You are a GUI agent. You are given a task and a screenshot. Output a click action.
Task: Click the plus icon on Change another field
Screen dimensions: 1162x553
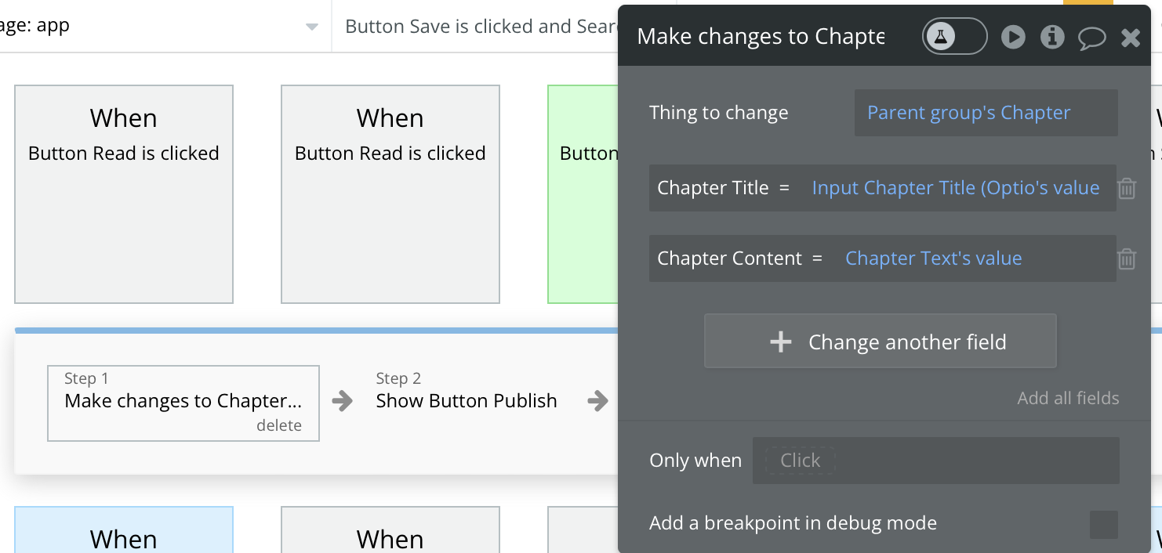click(780, 342)
